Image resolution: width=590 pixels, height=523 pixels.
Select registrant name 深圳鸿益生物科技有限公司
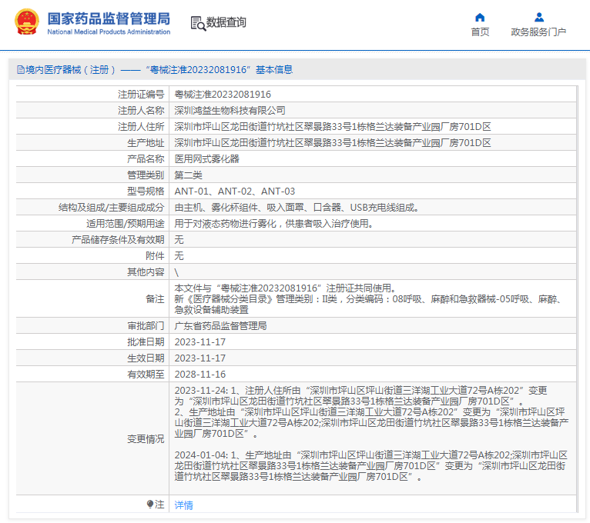pos(230,111)
